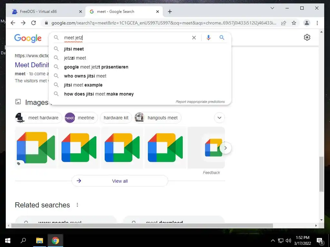Screen dimensions: 330x247
Task: Open File Explorer from the taskbar
Action: pyautogui.click(x=39, y=241)
